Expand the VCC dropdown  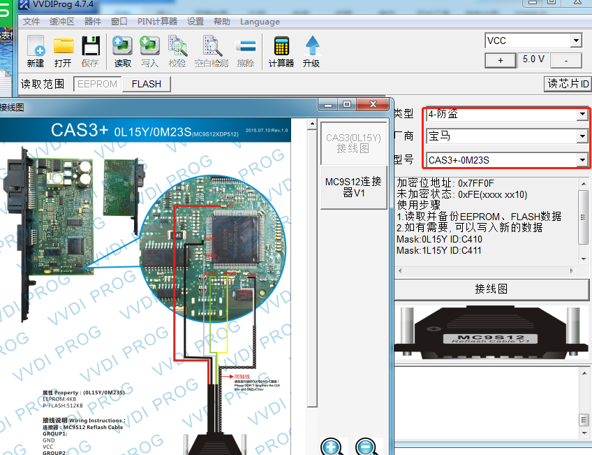click(576, 41)
